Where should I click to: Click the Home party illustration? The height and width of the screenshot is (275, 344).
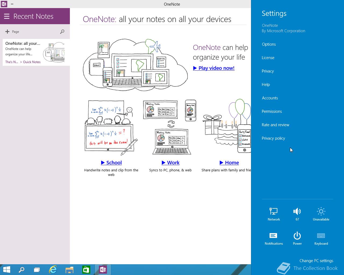[227, 126]
